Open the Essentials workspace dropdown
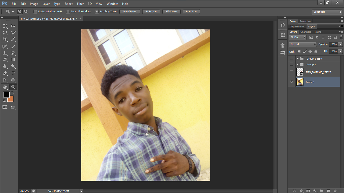This screenshot has width=344, height=193. coord(327,12)
